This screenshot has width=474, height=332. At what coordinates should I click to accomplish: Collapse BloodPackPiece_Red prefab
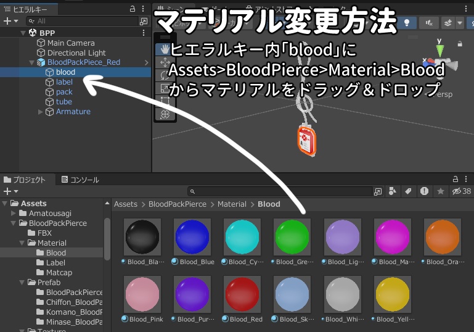[31, 62]
